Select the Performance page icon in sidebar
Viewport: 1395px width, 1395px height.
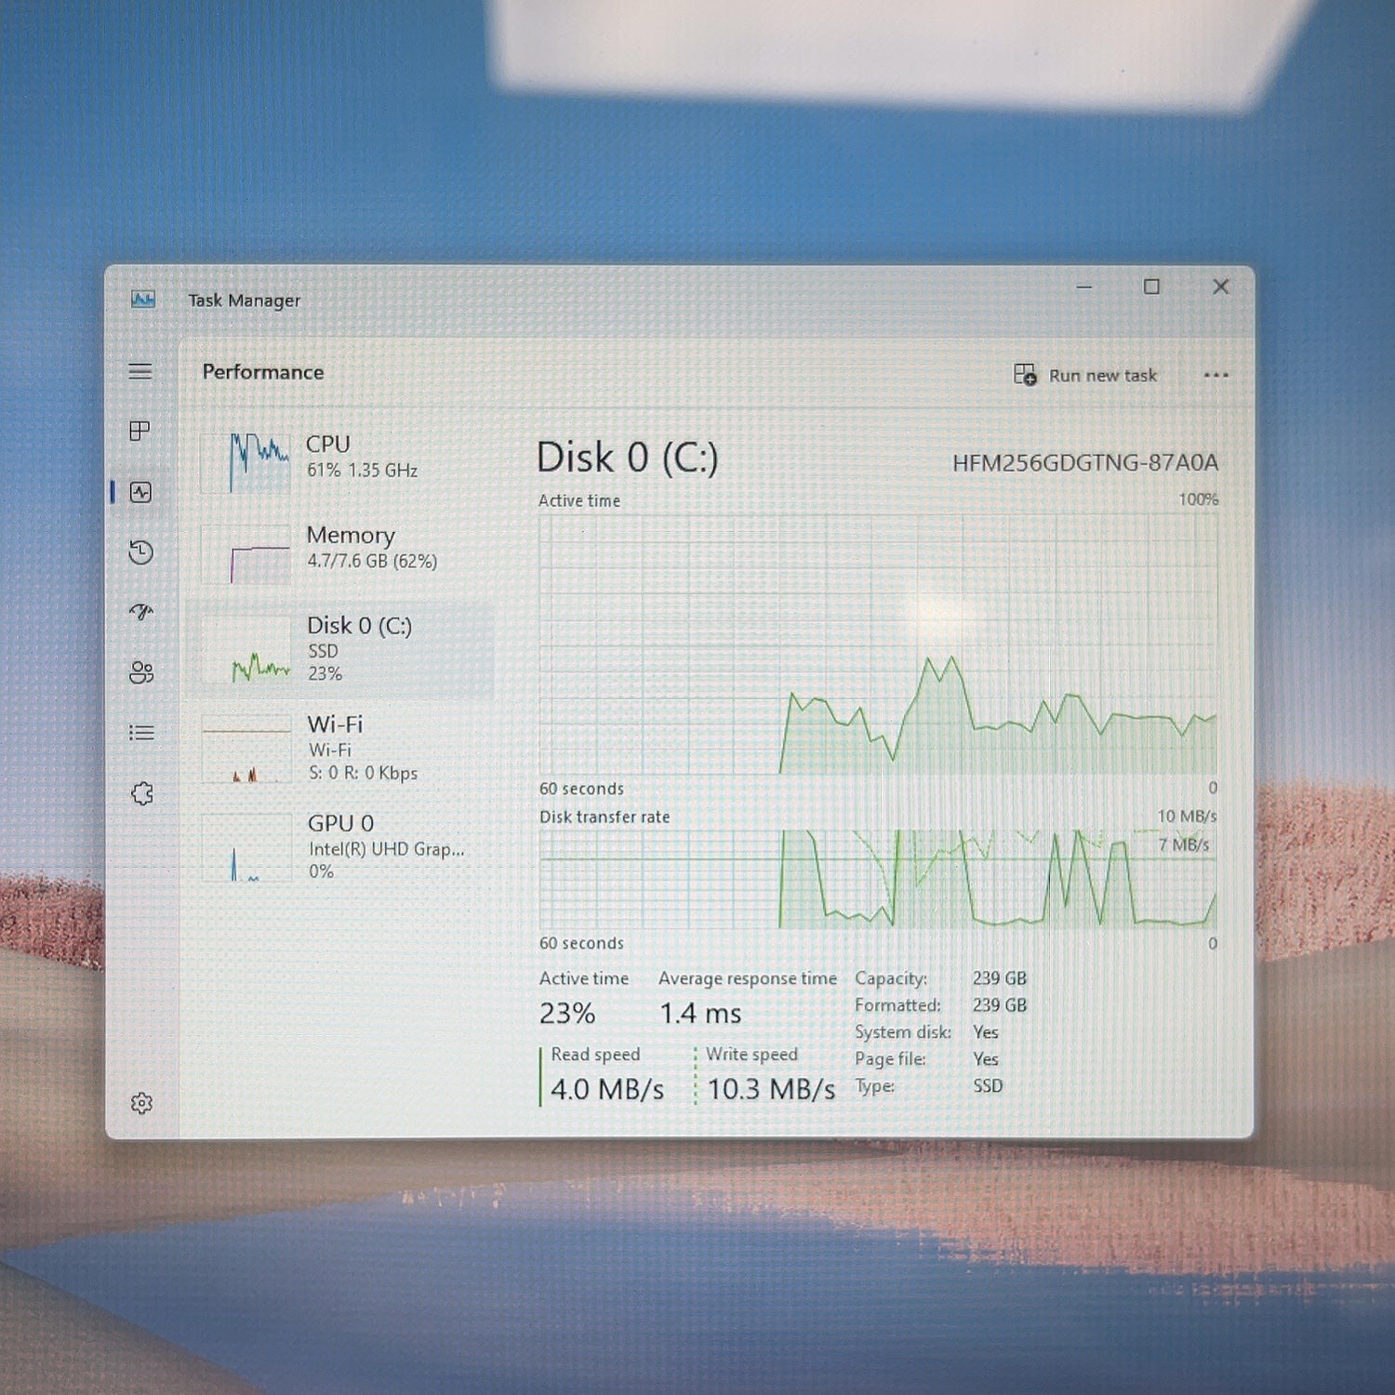(141, 492)
